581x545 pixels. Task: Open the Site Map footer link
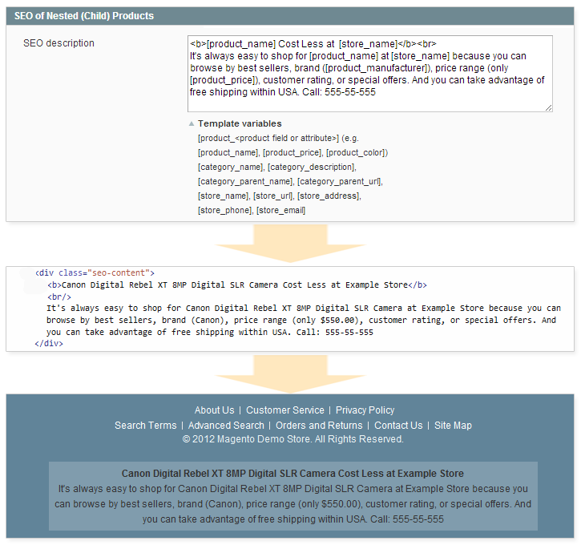point(453,426)
